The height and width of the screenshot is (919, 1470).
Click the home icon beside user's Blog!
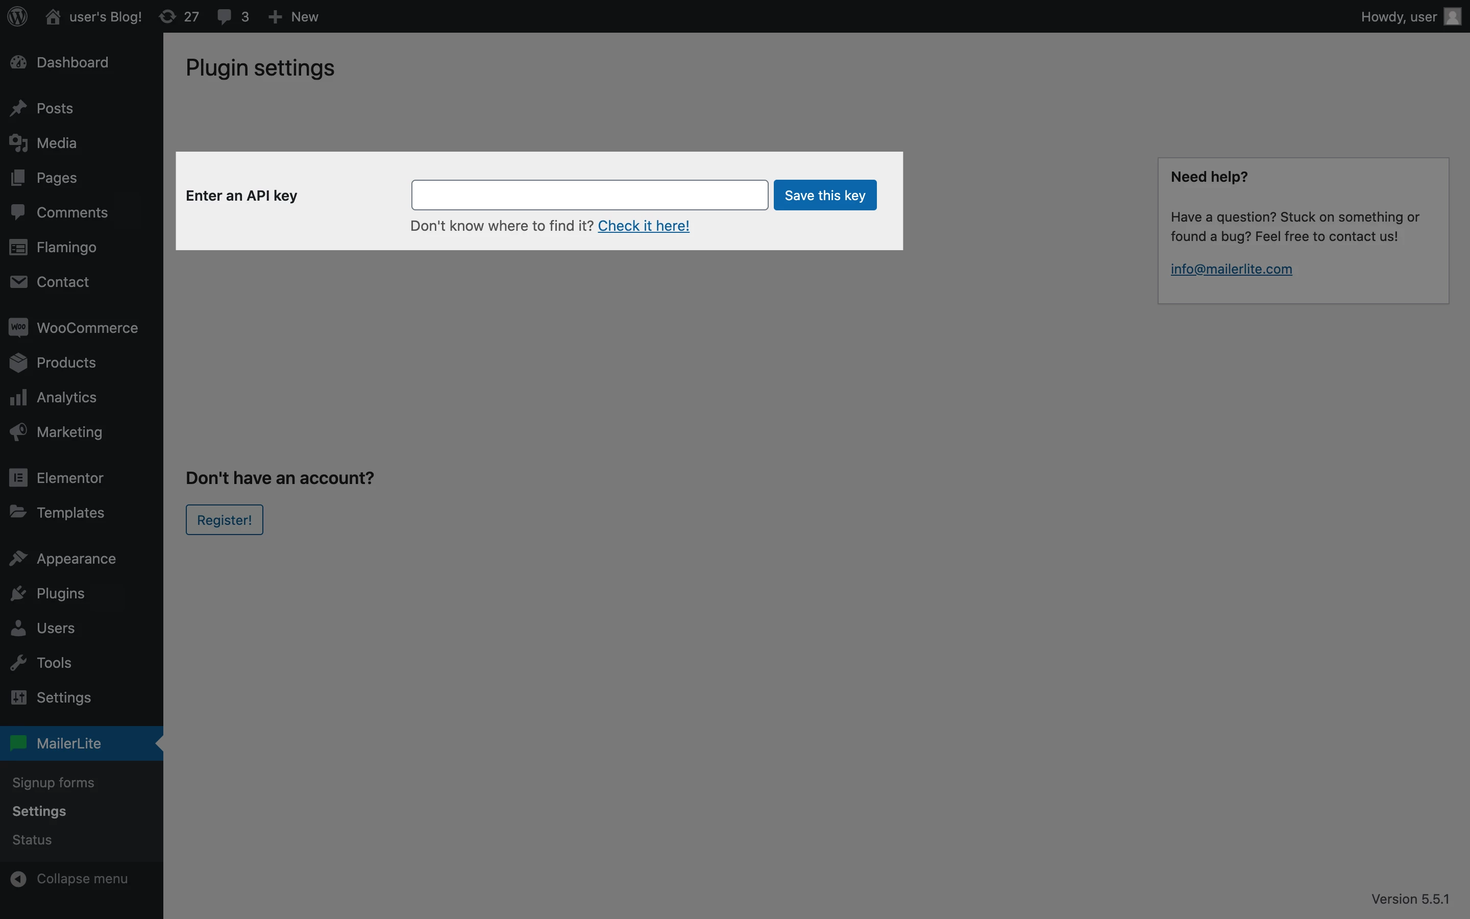point(53,16)
